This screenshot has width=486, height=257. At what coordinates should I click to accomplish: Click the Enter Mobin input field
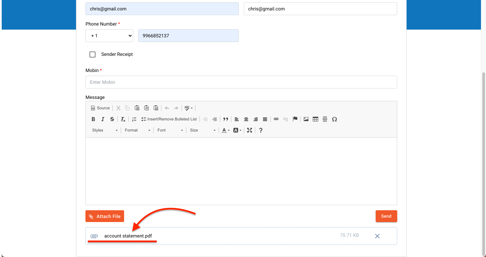tap(241, 82)
